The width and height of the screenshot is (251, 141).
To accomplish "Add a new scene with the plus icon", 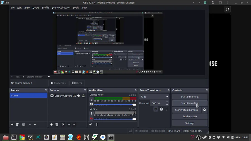I will 12,124.
